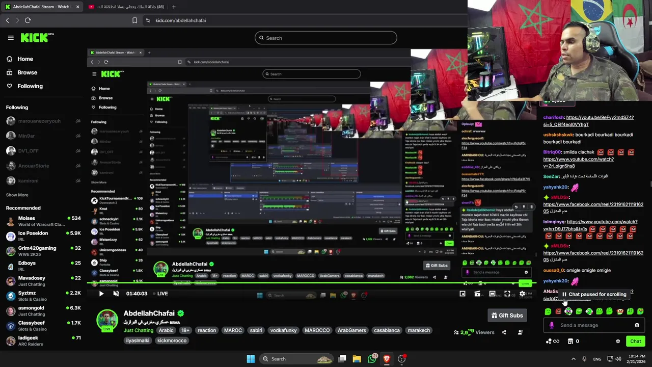The width and height of the screenshot is (652, 367).
Task: Click the Gift Subs button
Action: pos(507,316)
